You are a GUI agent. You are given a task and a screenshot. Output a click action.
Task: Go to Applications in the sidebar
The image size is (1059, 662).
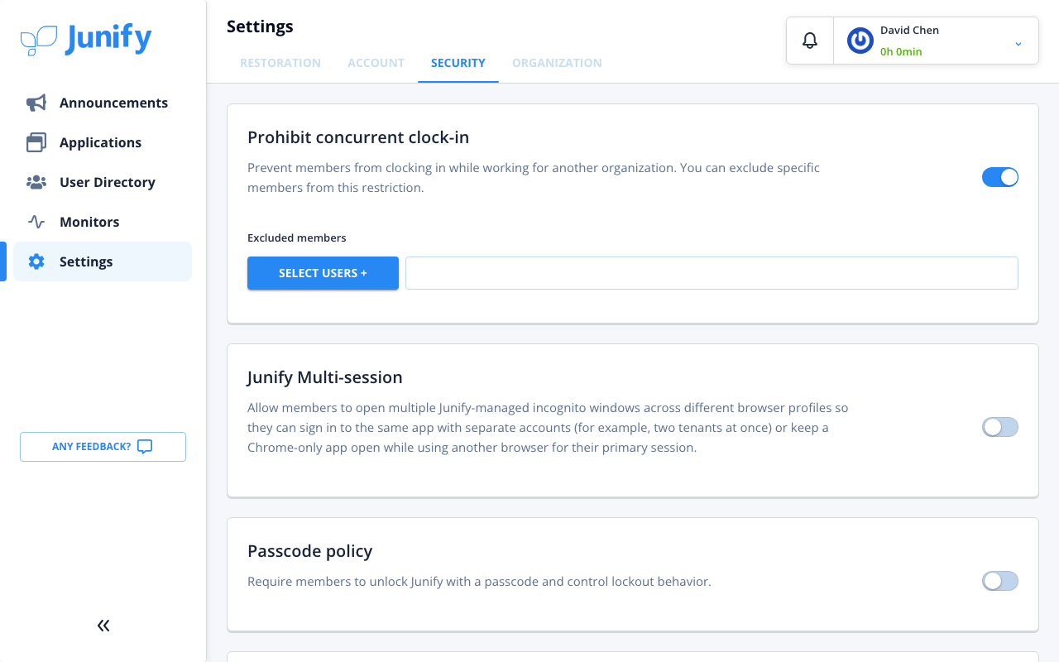coord(103,142)
